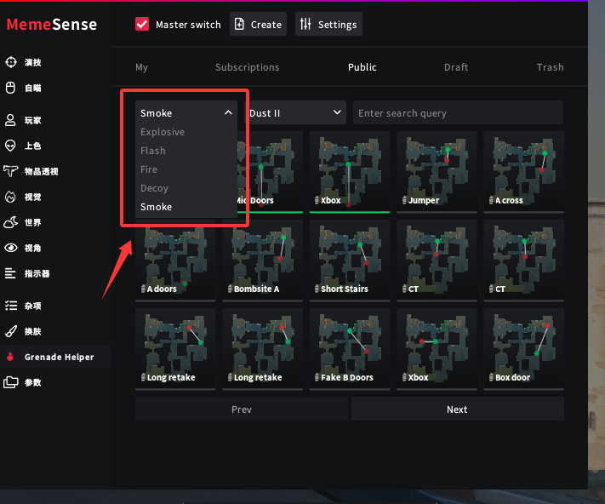
Task: Click the Enter search query field
Action: (459, 112)
